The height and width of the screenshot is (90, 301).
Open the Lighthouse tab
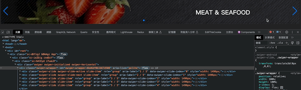(126, 32)
